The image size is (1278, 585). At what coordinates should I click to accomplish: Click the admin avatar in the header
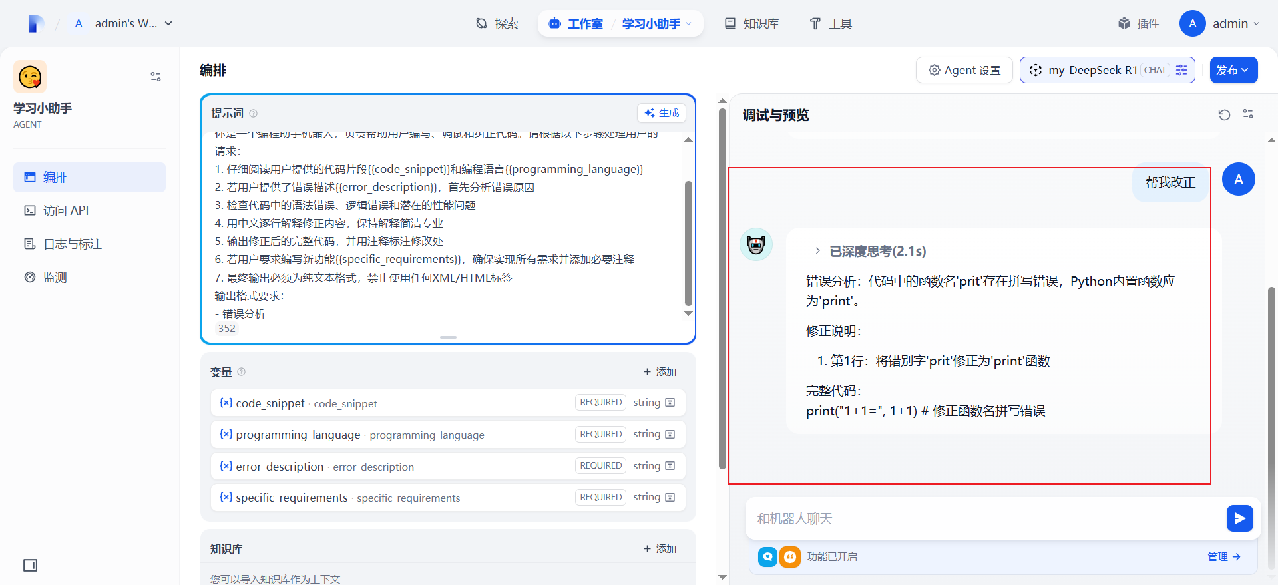pos(1193,23)
